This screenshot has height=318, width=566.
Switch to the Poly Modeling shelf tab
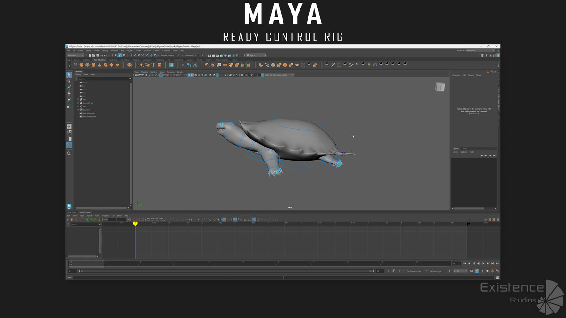coord(100,60)
